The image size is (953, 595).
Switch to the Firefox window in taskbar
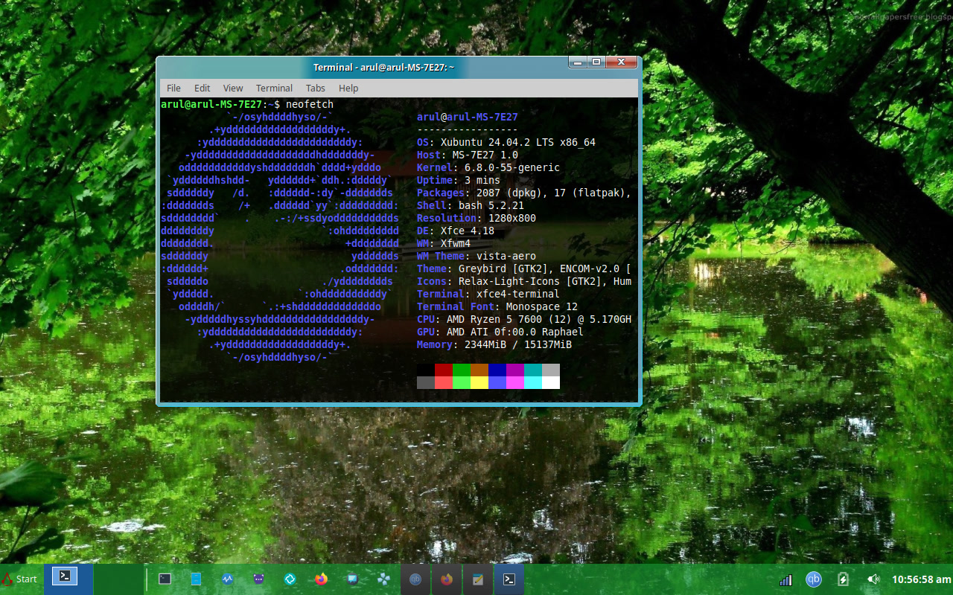pos(447,579)
